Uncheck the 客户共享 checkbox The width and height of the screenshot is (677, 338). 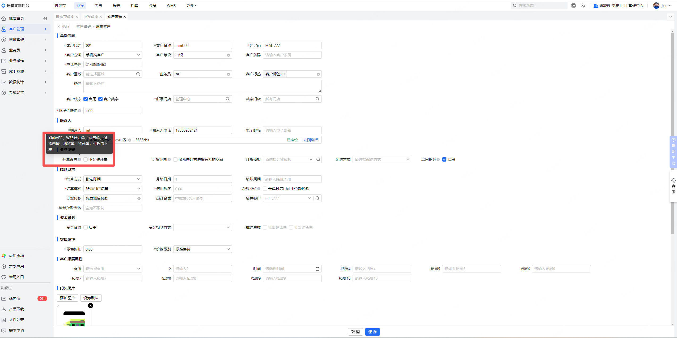click(100, 99)
